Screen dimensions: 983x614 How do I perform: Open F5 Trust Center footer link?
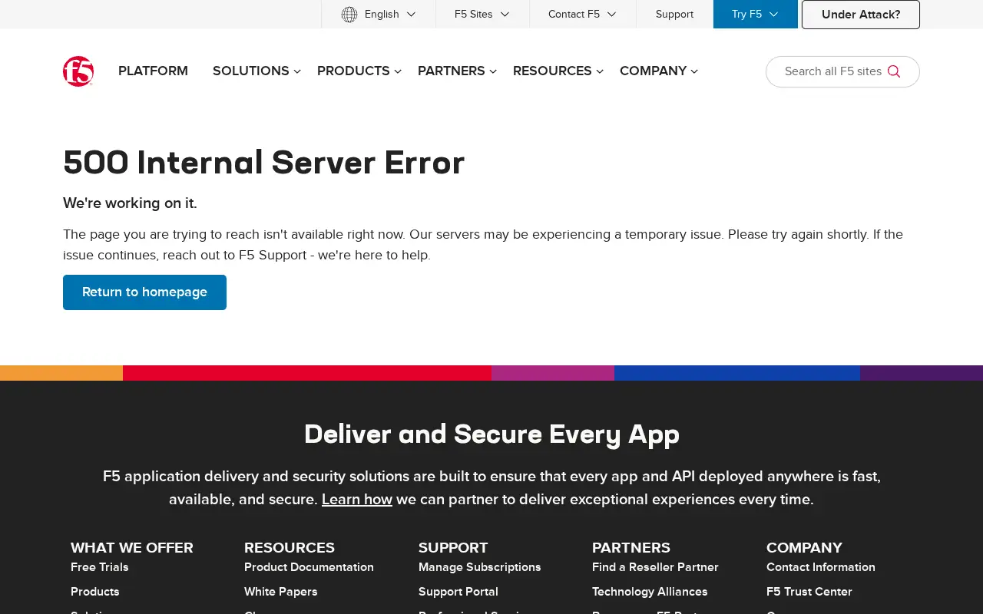point(809,592)
